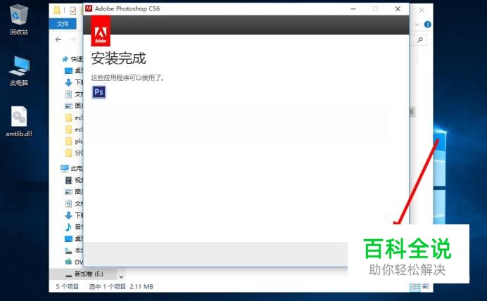
Task: Open Explorer's blue help question-mark icon
Action: (428, 25)
